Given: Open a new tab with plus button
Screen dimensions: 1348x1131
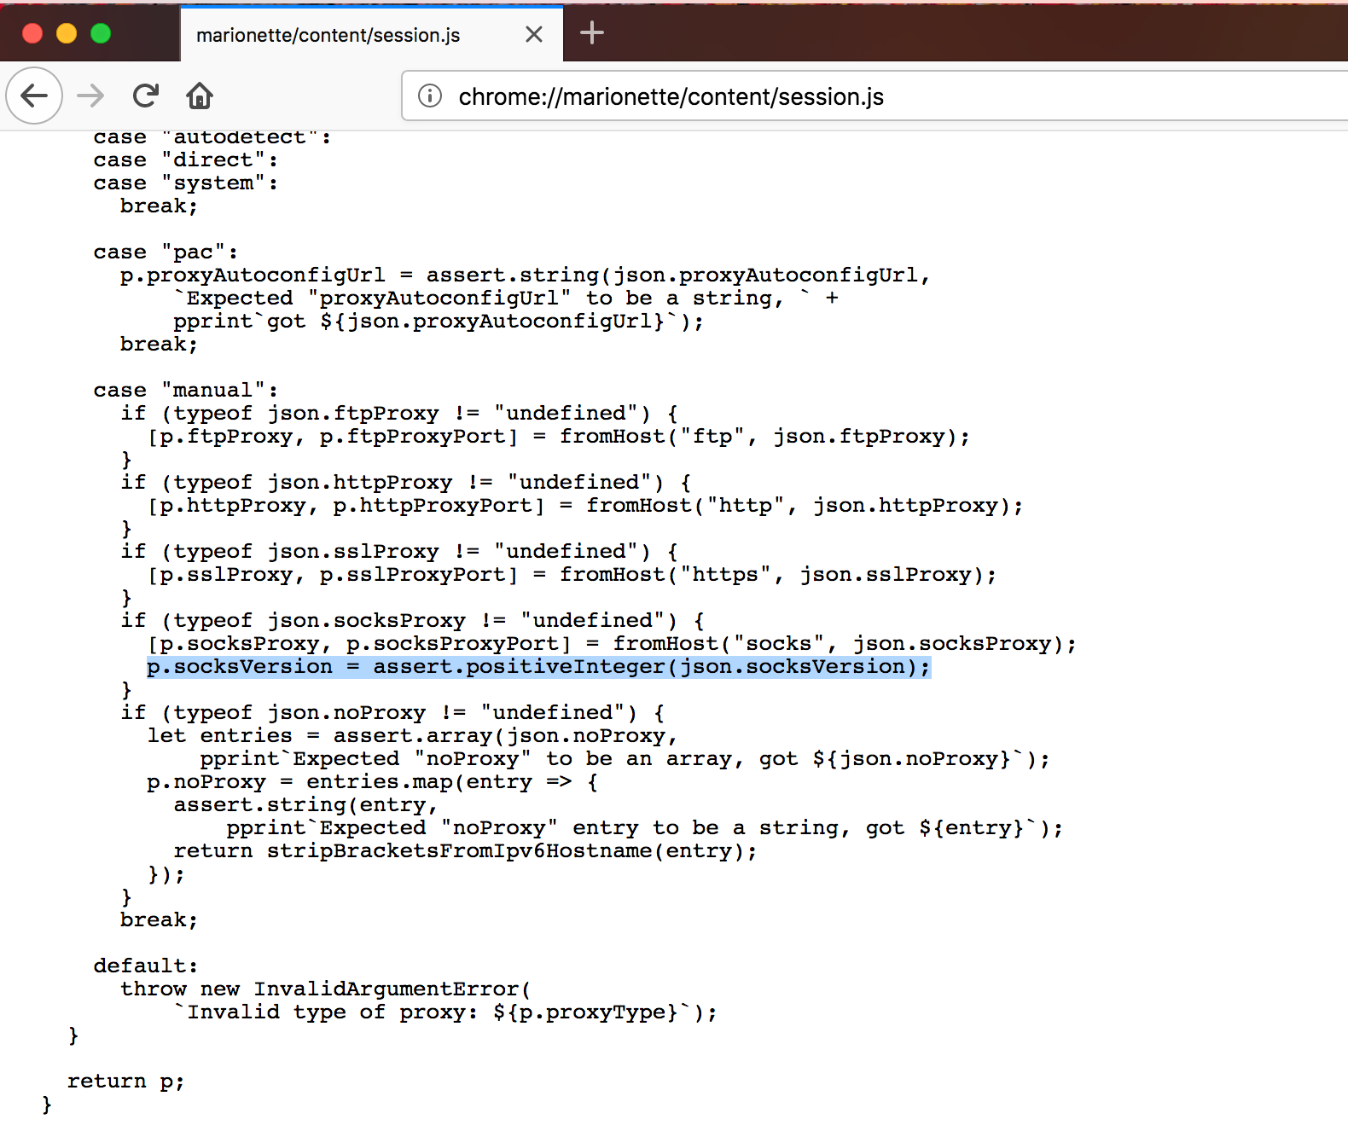Looking at the screenshot, I should [x=591, y=33].
